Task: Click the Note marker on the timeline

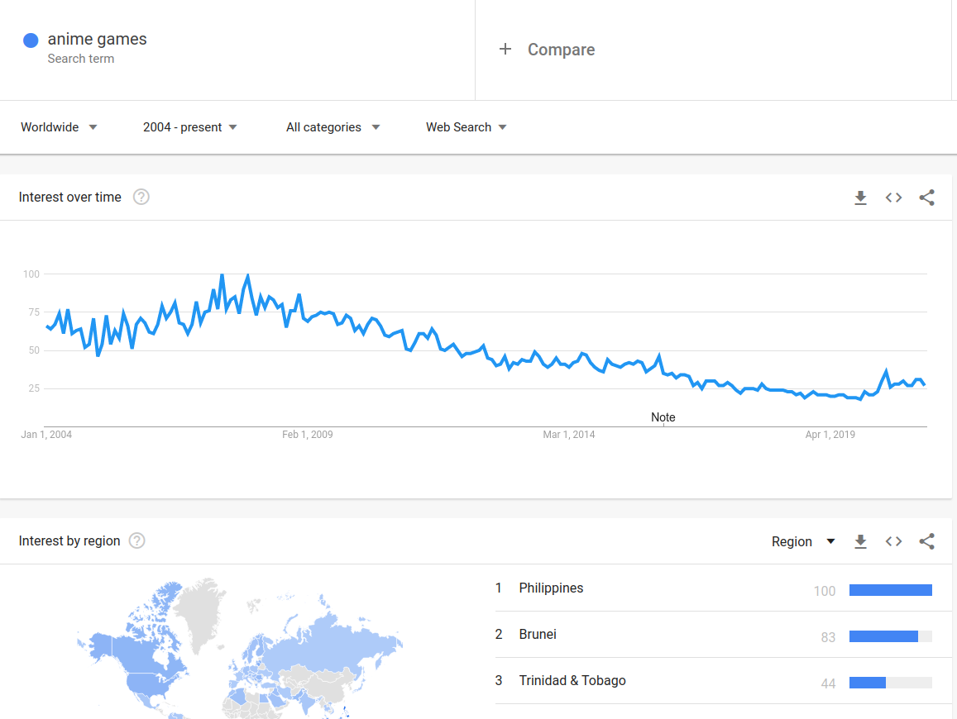Action: tap(663, 418)
